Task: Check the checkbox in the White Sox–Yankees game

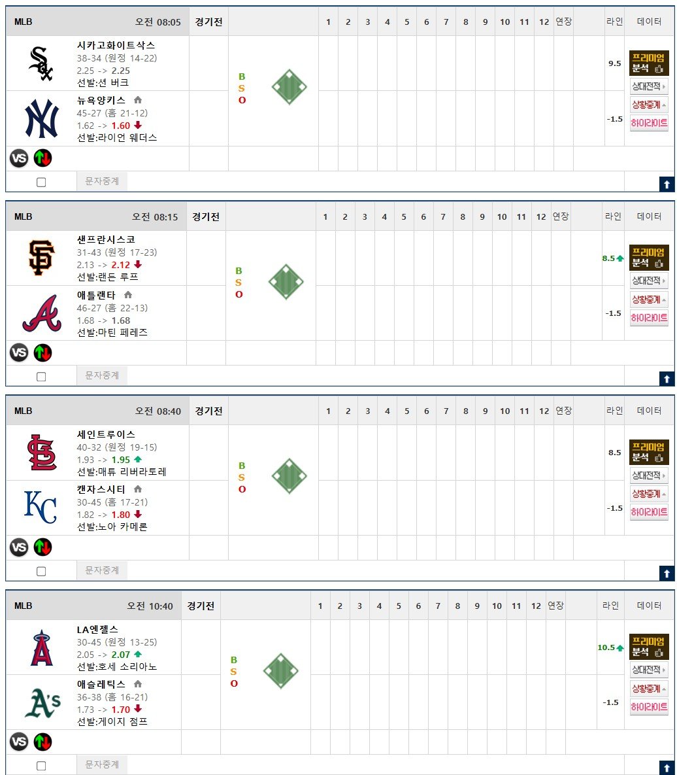Action: click(x=41, y=182)
